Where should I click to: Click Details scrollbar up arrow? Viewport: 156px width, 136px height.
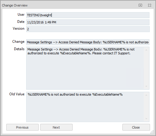coord(146,50)
